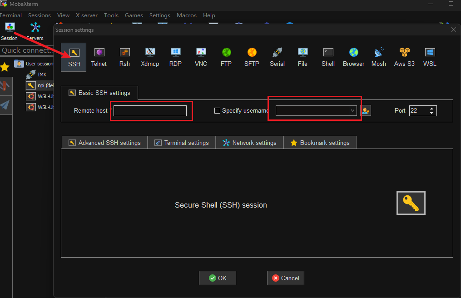The height and width of the screenshot is (298, 461).
Task: Open the Terminal menu
Action: pos(11,15)
